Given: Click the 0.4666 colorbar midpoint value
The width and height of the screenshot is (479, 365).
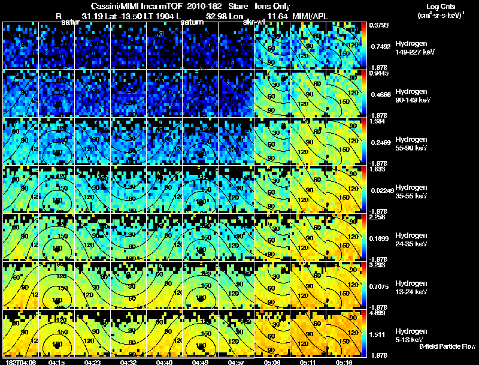Looking at the screenshot, I should click(x=381, y=95).
